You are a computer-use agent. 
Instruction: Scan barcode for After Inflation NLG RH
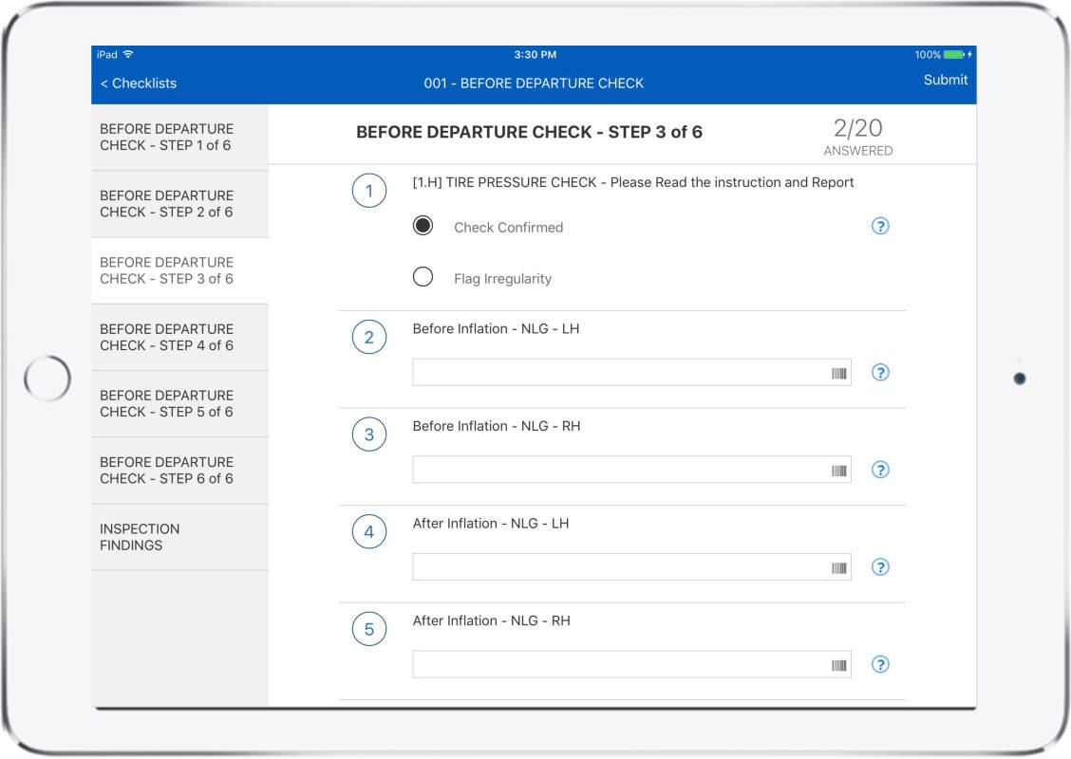click(x=839, y=664)
